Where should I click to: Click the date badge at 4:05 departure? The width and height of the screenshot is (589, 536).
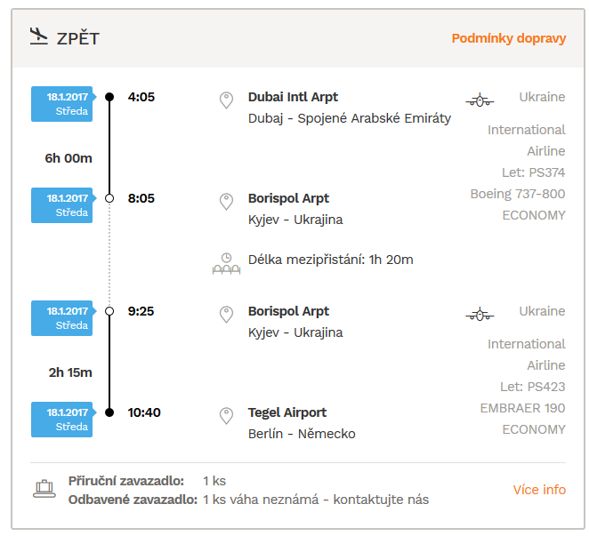[x=63, y=104]
